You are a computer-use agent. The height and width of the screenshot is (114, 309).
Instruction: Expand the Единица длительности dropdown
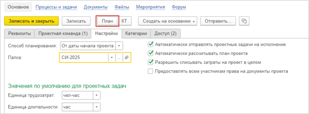[97, 107]
